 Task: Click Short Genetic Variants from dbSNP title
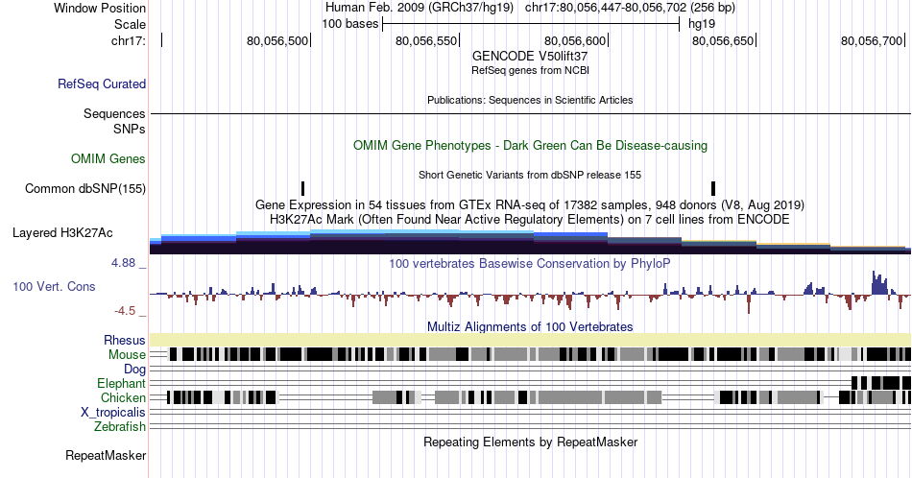(530, 175)
